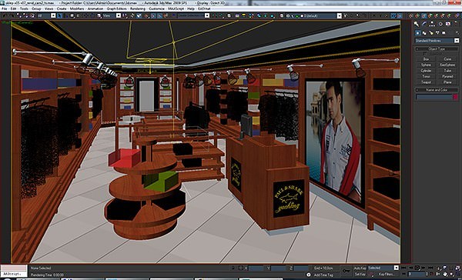462x280 pixels.
Task: Click the Go to End playback button
Action: [x=430, y=268]
